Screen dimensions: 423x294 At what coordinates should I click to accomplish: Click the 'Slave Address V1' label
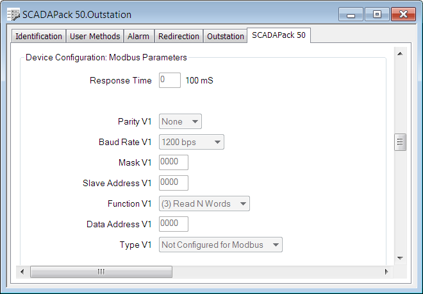coord(117,183)
